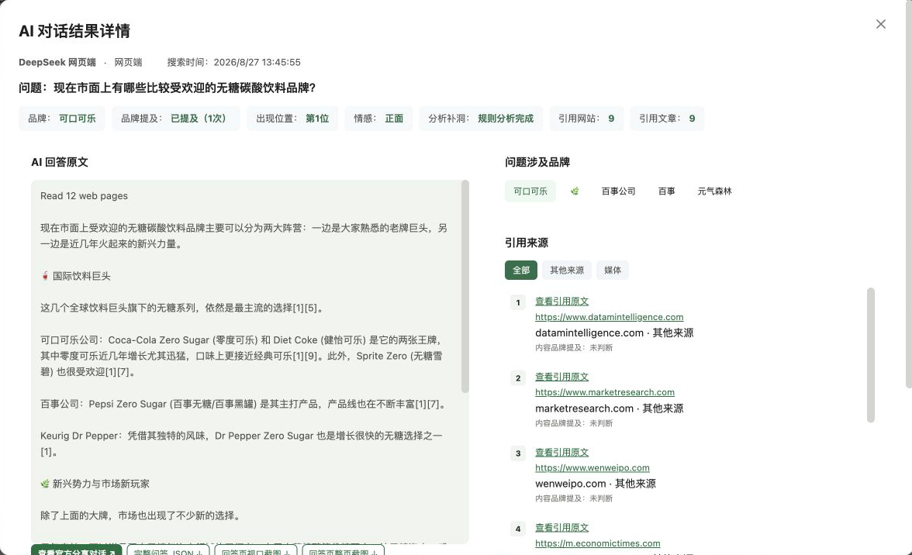Click the 引用来源 list scrollbar
Viewport: 912px width, 555px height.
pyautogui.click(x=871, y=354)
